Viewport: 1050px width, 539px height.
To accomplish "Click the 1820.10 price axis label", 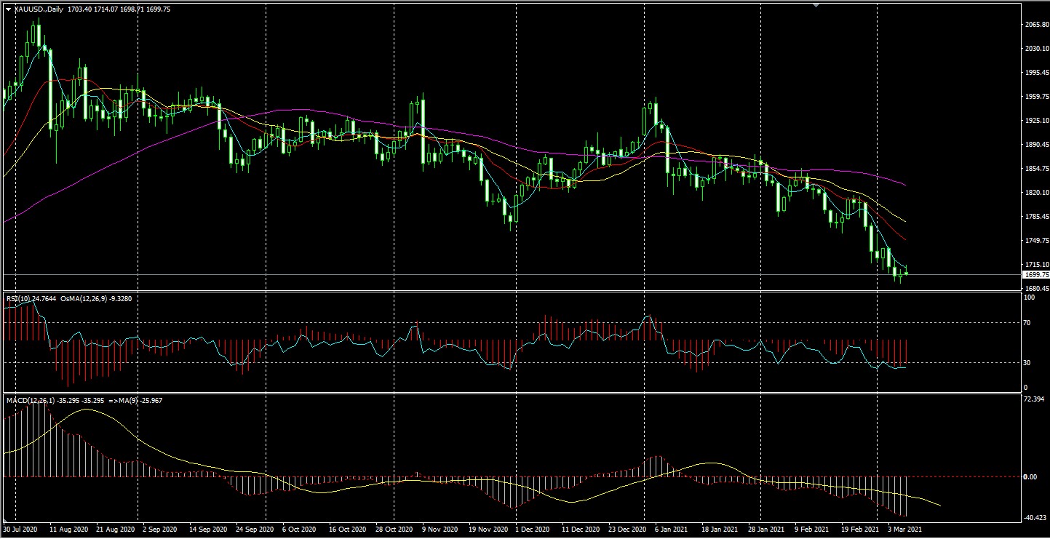I will (x=1035, y=193).
